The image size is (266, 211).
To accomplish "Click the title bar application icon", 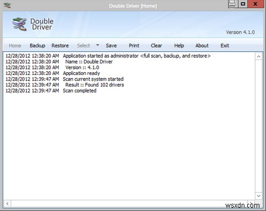I will (x=7, y=6).
